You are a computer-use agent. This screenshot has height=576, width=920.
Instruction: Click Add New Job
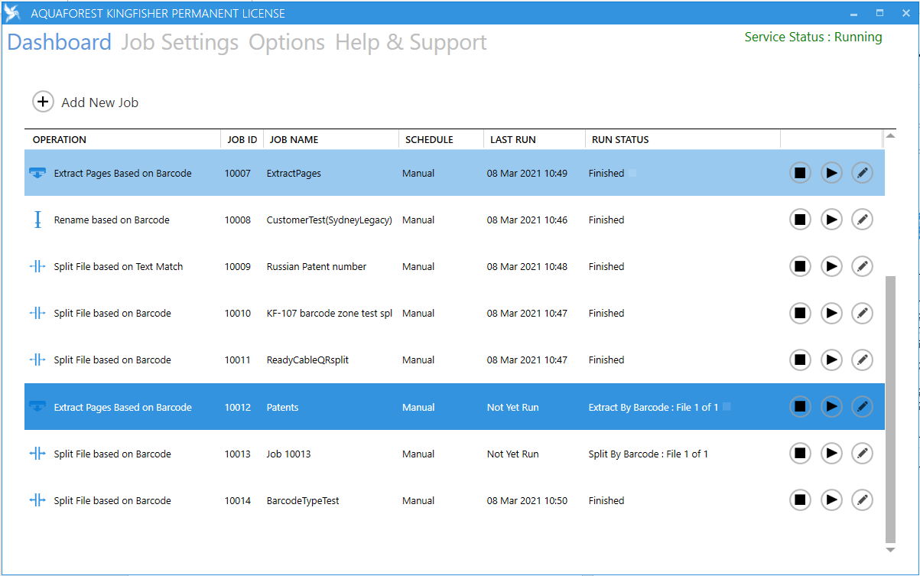pos(85,102)
